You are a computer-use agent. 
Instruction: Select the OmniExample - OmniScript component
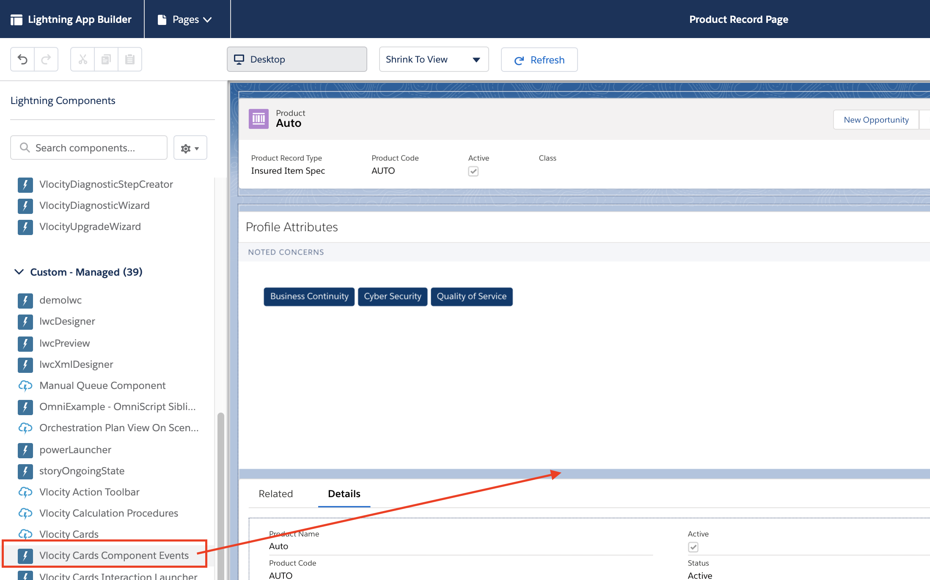pyautogui.click(x=107, y=407)
